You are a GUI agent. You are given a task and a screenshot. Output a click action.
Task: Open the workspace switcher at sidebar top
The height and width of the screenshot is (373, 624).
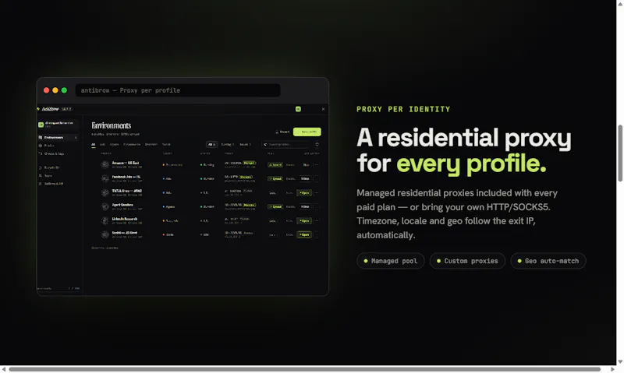click(58, 125)
